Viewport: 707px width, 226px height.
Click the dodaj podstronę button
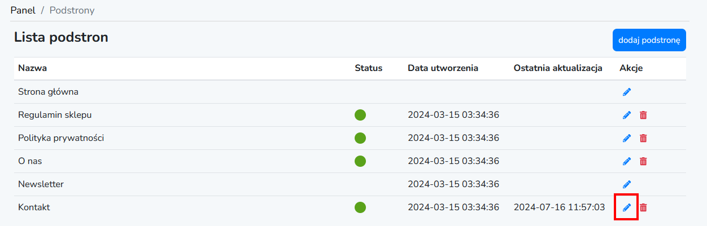(649, 40)
